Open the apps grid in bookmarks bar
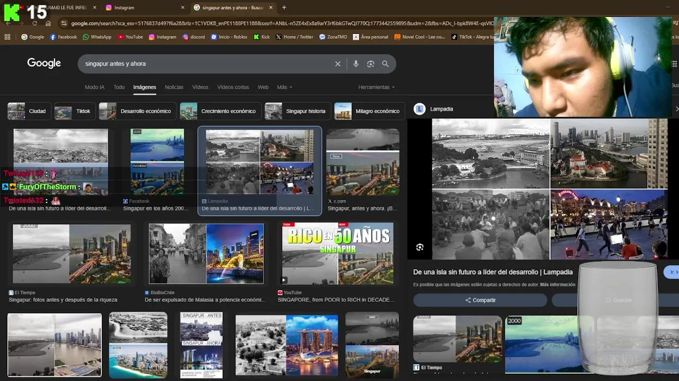 pos(7,37)
